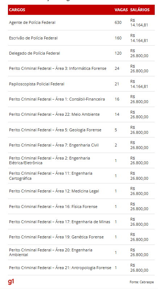Click the Física Forense job title

pos(53,207)
